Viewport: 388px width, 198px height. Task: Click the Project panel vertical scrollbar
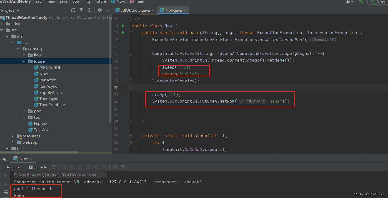pos(110,69)
